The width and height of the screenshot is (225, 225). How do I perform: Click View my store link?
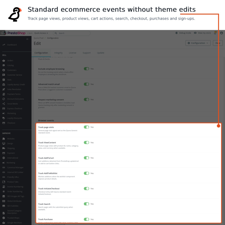tap(202, 33)
